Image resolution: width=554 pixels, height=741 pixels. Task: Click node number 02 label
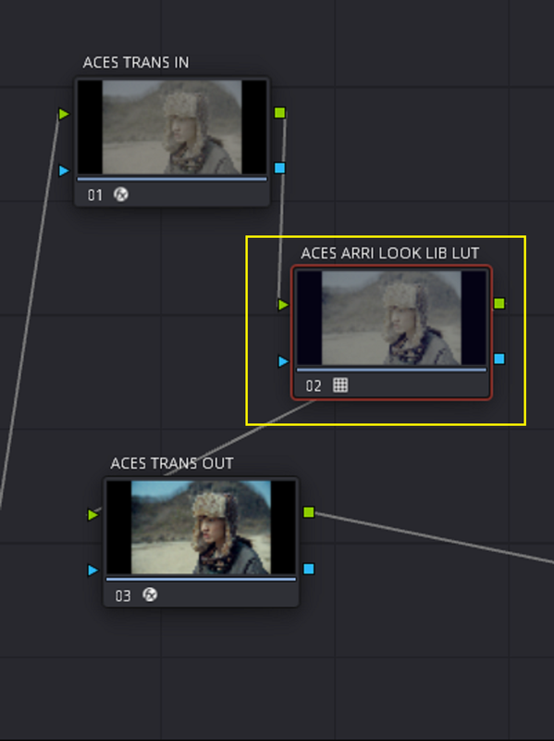tap(314, 386)
